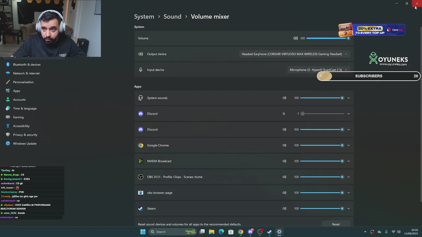Open Gaming settings category

(18, 117)
